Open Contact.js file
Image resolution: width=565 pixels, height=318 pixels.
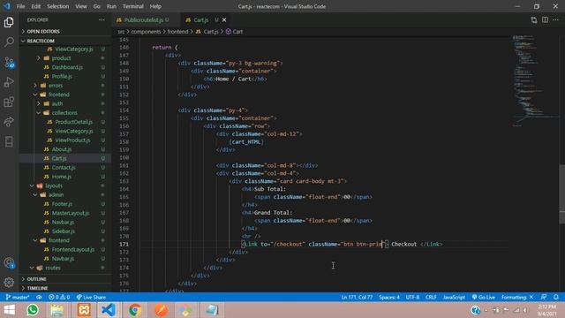[64, 167]
